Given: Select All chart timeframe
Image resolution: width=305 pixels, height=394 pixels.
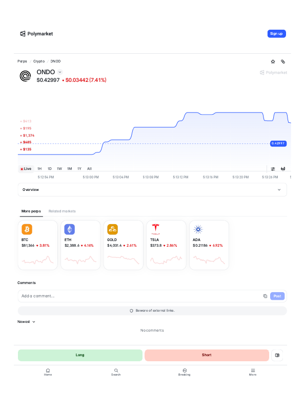Looking at the screenshot, I should [x=89, y=169].
